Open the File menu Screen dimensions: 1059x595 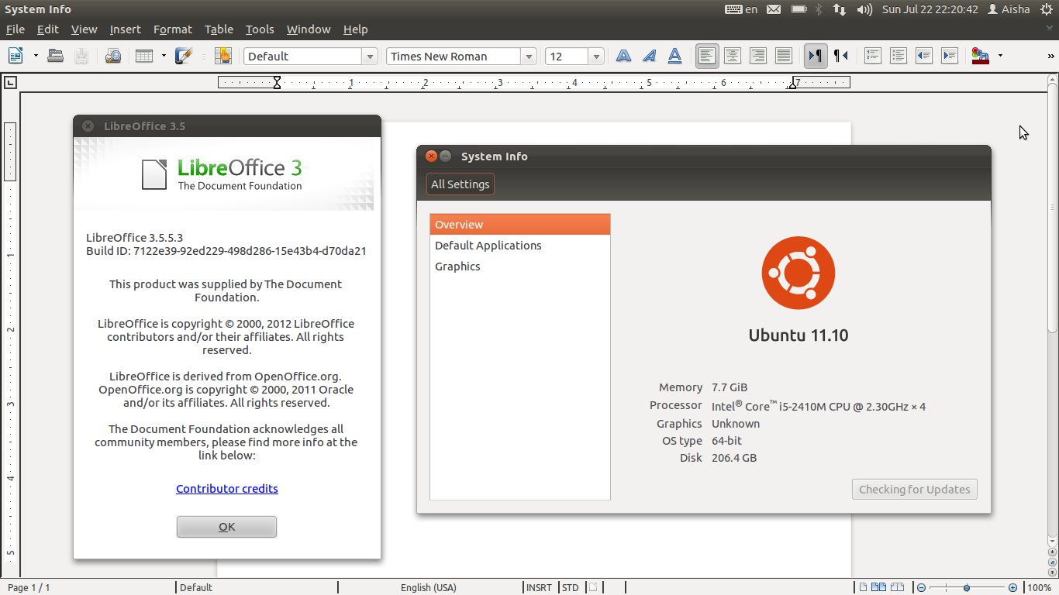(x=16, y=29)
